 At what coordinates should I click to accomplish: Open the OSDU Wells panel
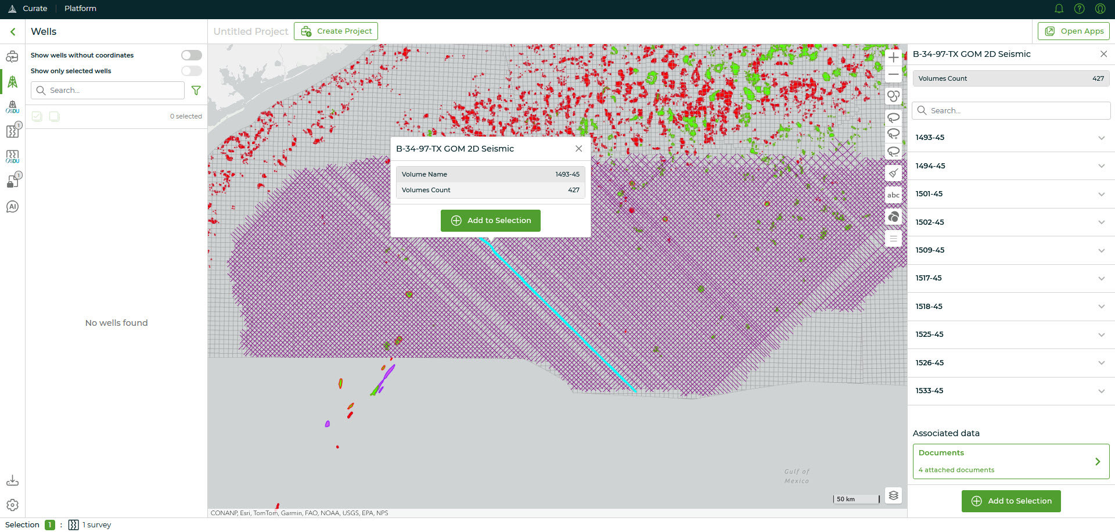[12, 106]
